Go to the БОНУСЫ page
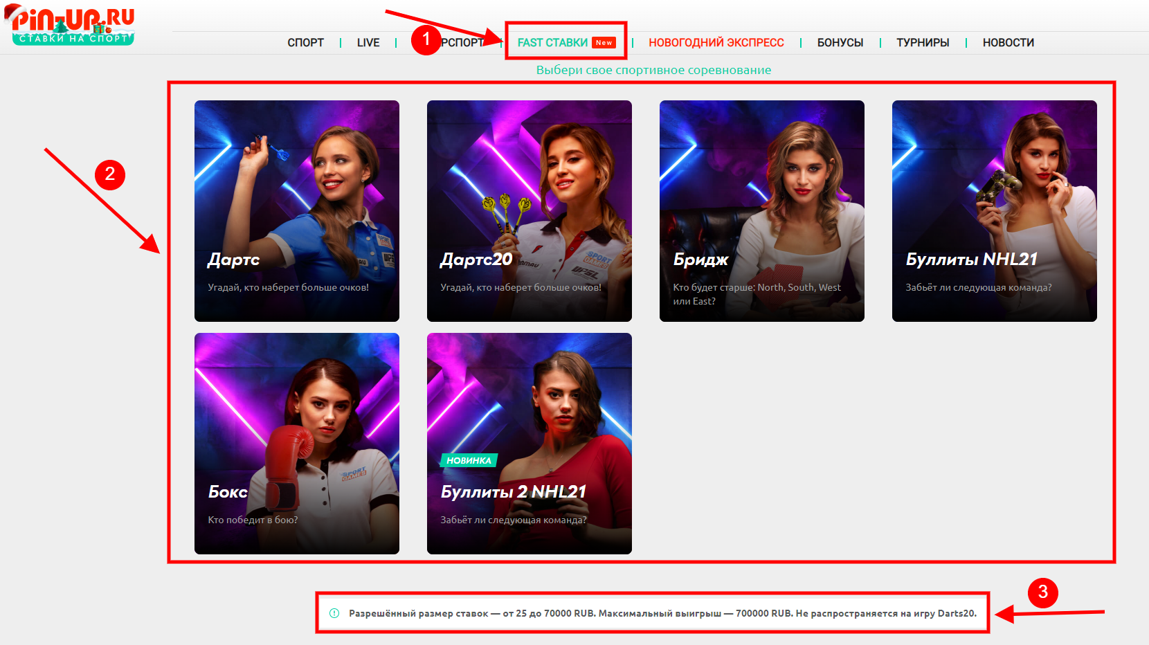 [840, 43]
